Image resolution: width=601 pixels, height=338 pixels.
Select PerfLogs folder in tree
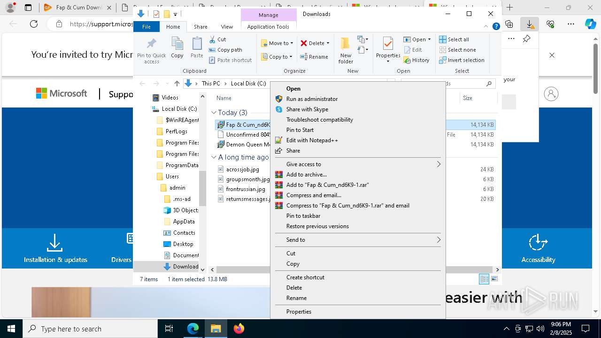tap(177, 131)
